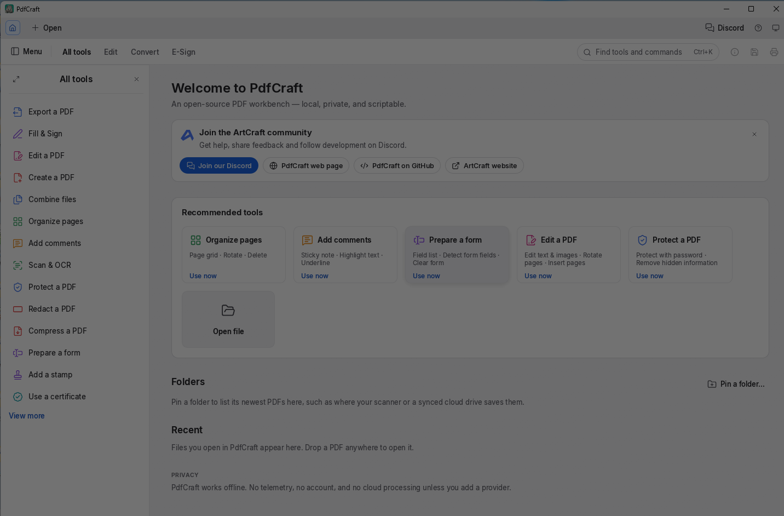
Task: Click the feedback monitor icon beside help
Action: pyautogui.click(x=776, y=28)
